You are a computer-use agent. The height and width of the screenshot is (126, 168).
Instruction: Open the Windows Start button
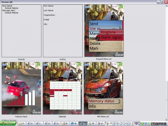tap(8, 124)
